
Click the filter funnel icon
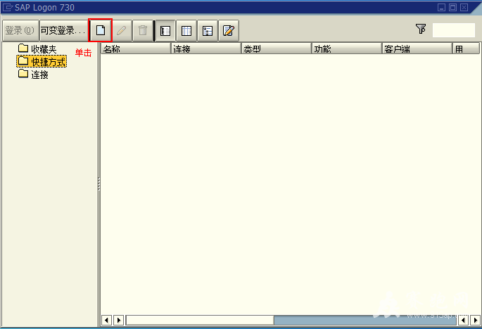[421, 29]
